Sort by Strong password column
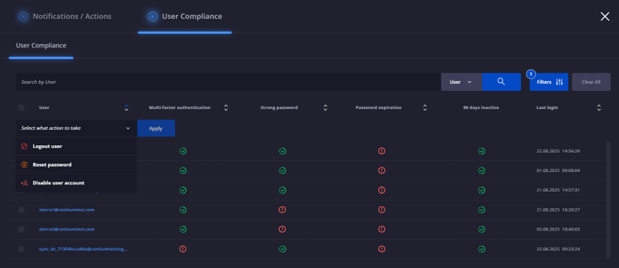Screen dimensions: 619x268 click(325, 108)
